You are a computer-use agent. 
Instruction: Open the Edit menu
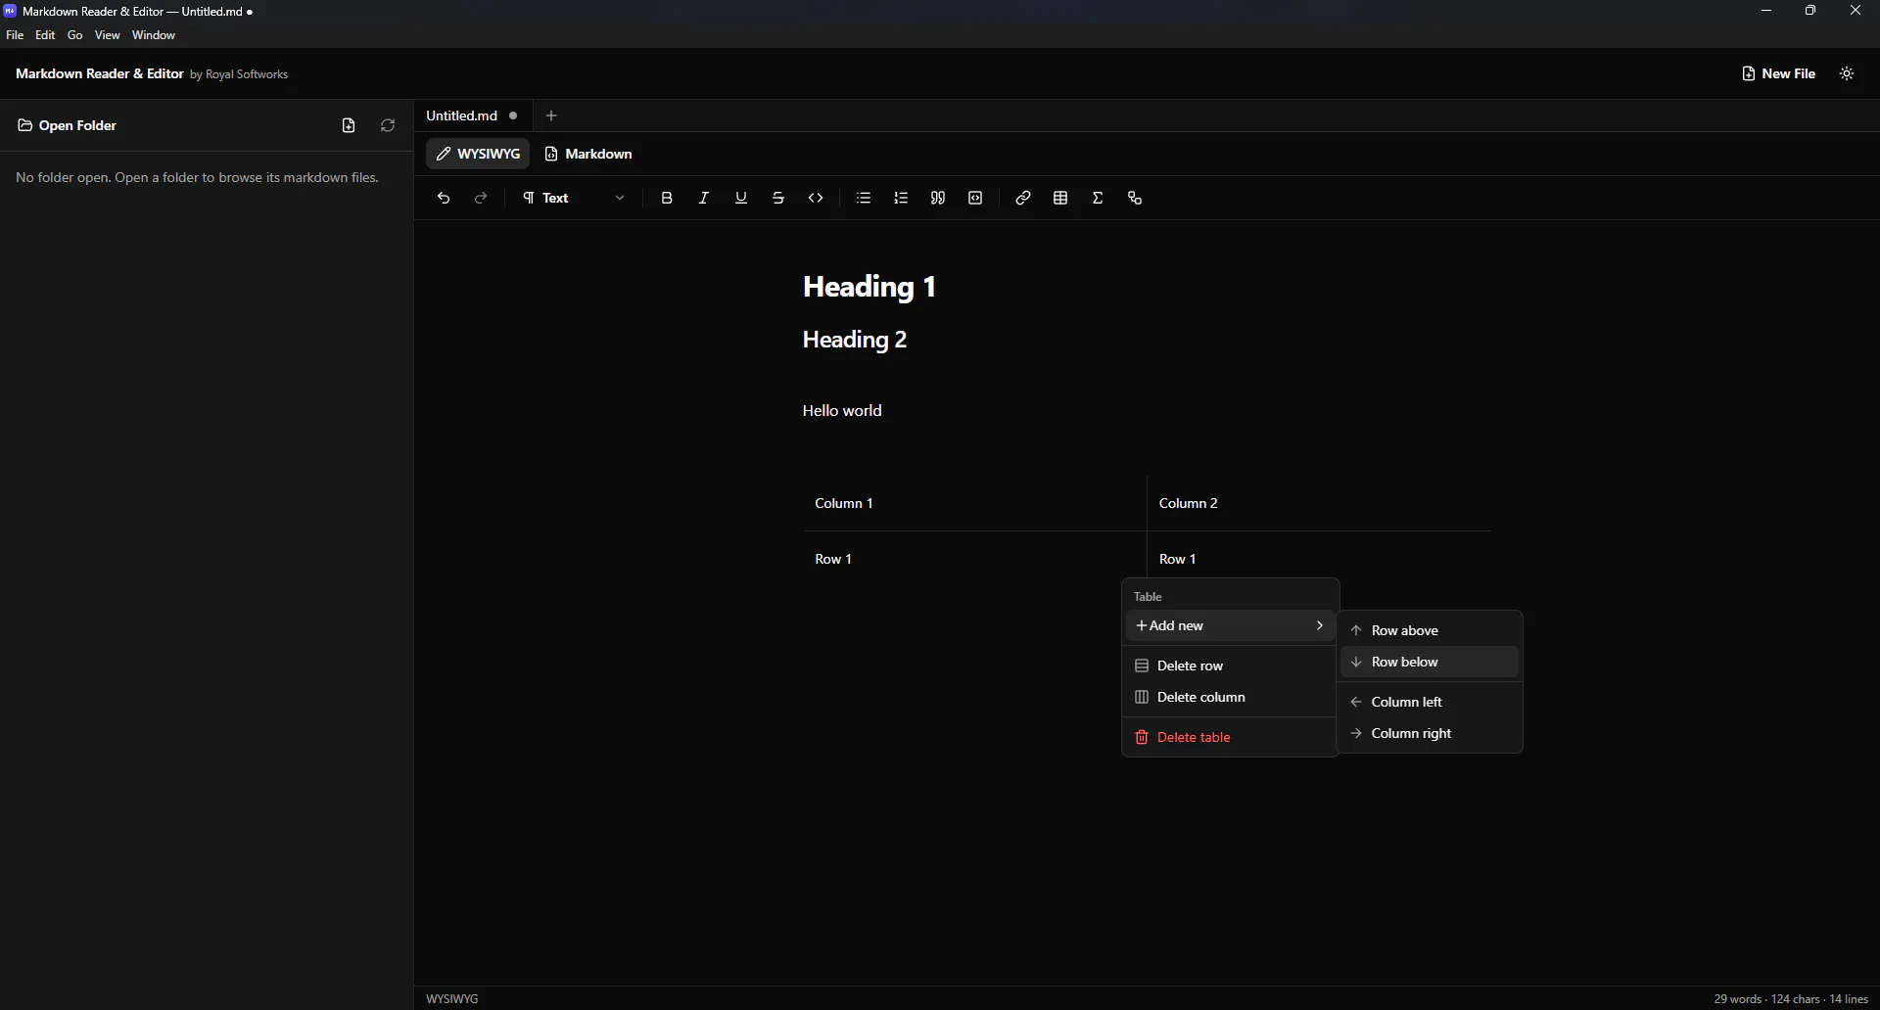[45, 35]
